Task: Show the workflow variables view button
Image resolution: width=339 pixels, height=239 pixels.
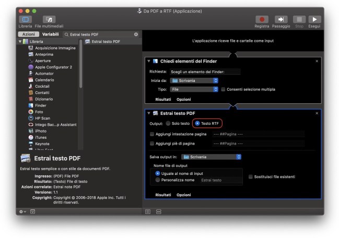Action: click(159, 211)
